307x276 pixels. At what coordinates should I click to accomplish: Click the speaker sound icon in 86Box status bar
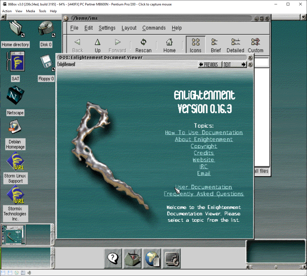pyautogui.click(x=29, y=273)
